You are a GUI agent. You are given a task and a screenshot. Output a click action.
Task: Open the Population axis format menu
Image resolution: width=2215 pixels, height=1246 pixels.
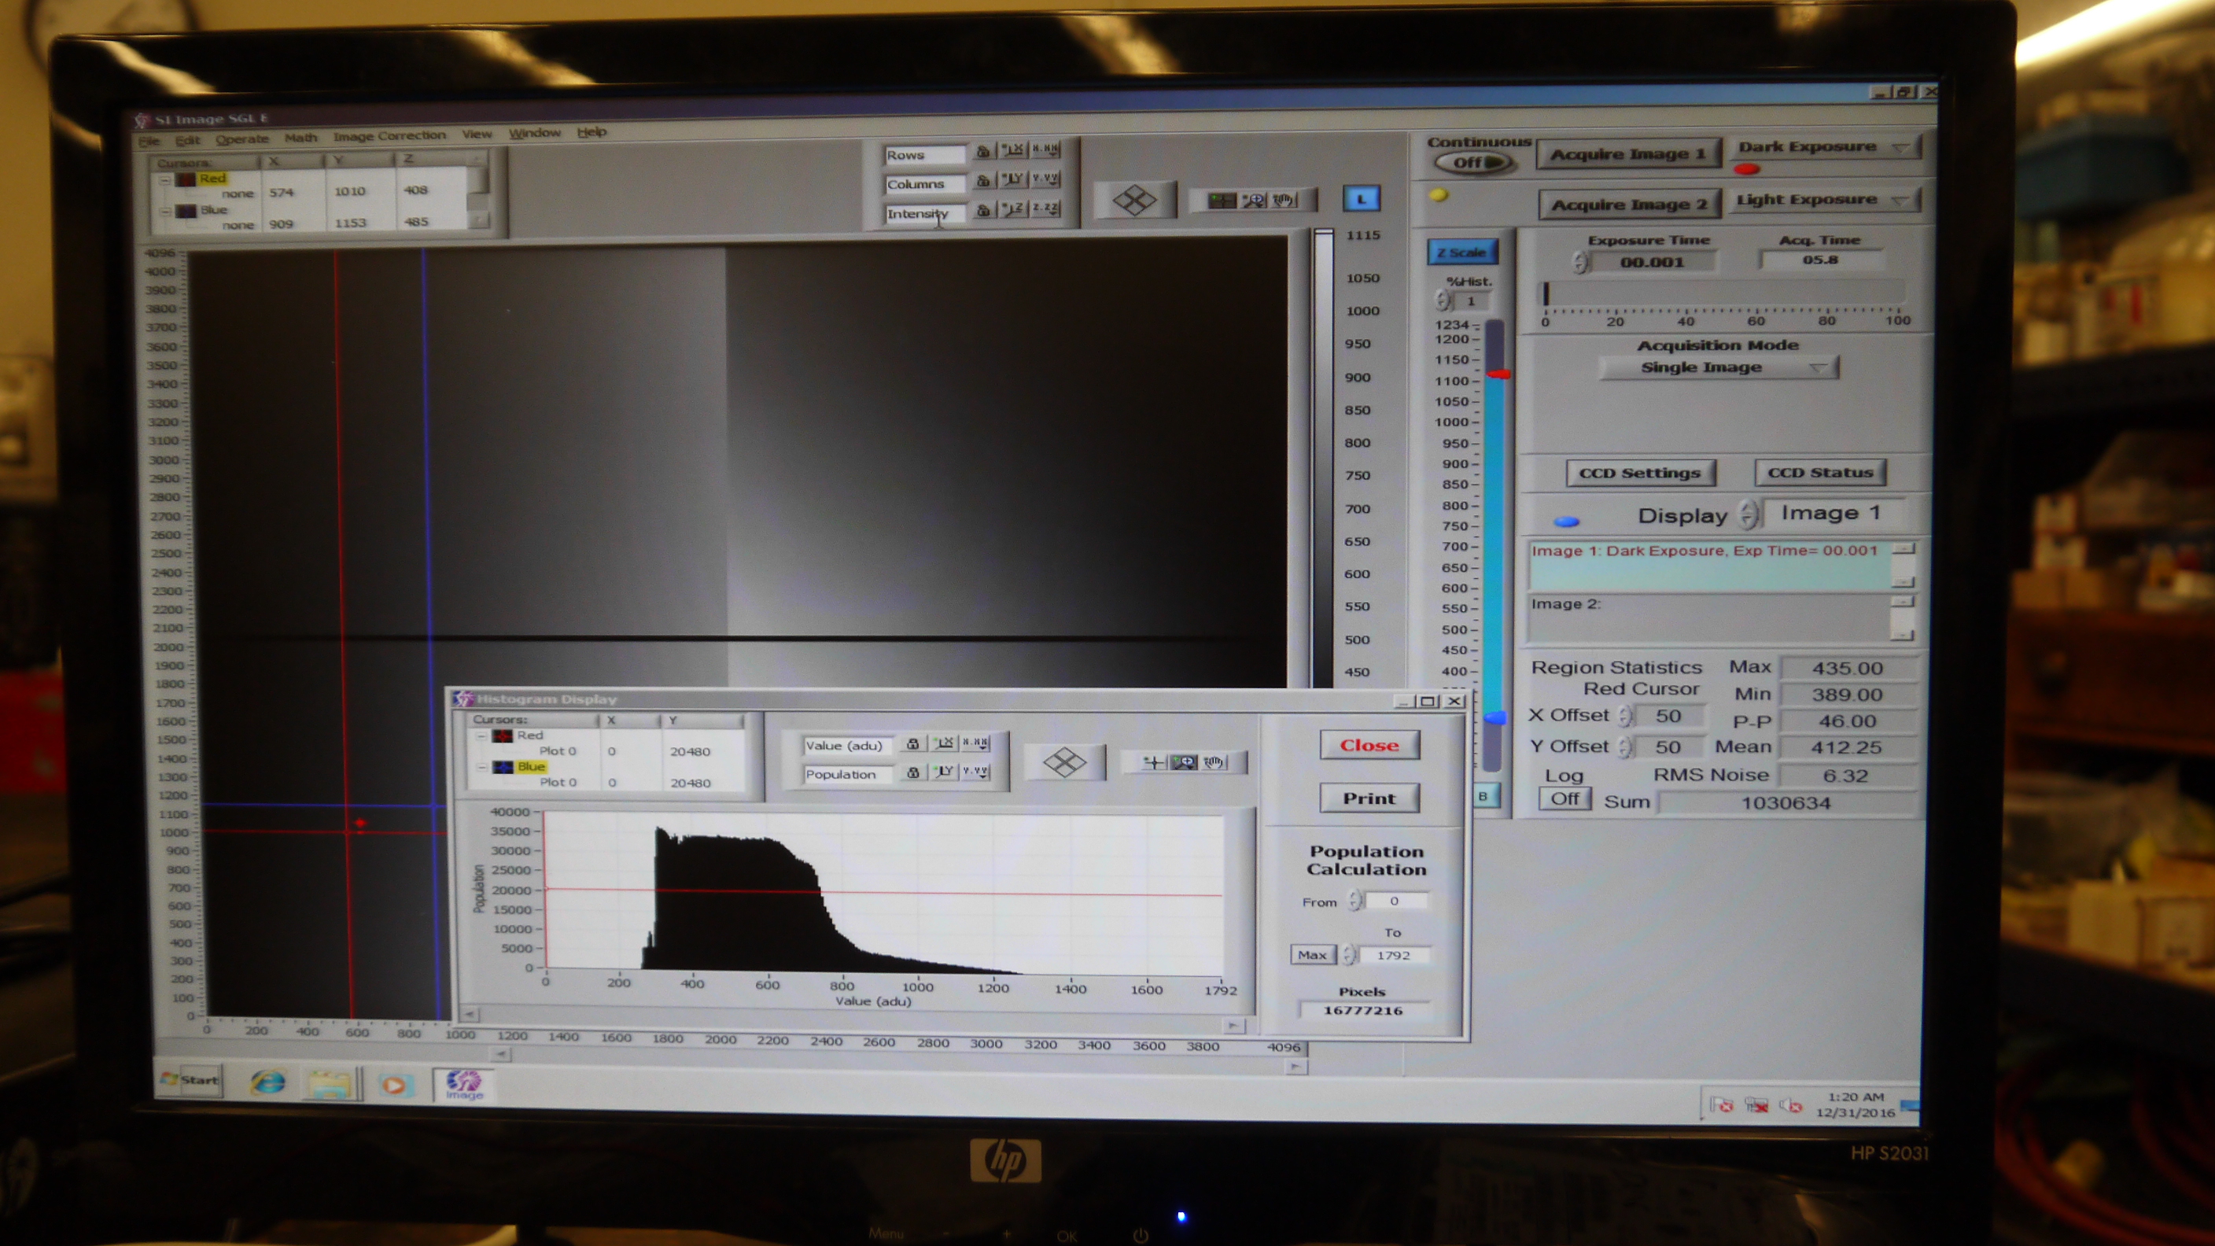click(x=975, y=772)
